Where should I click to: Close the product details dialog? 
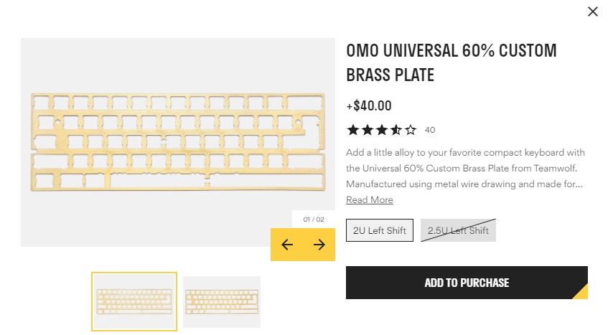point(592,11)
